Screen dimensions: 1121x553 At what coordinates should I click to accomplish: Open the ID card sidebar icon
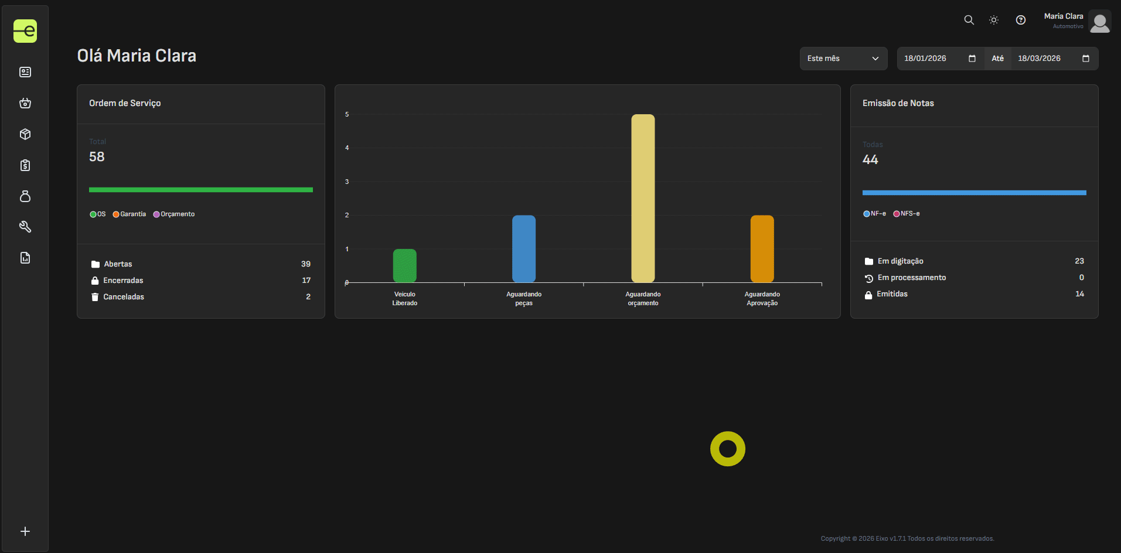click(25, 72)
